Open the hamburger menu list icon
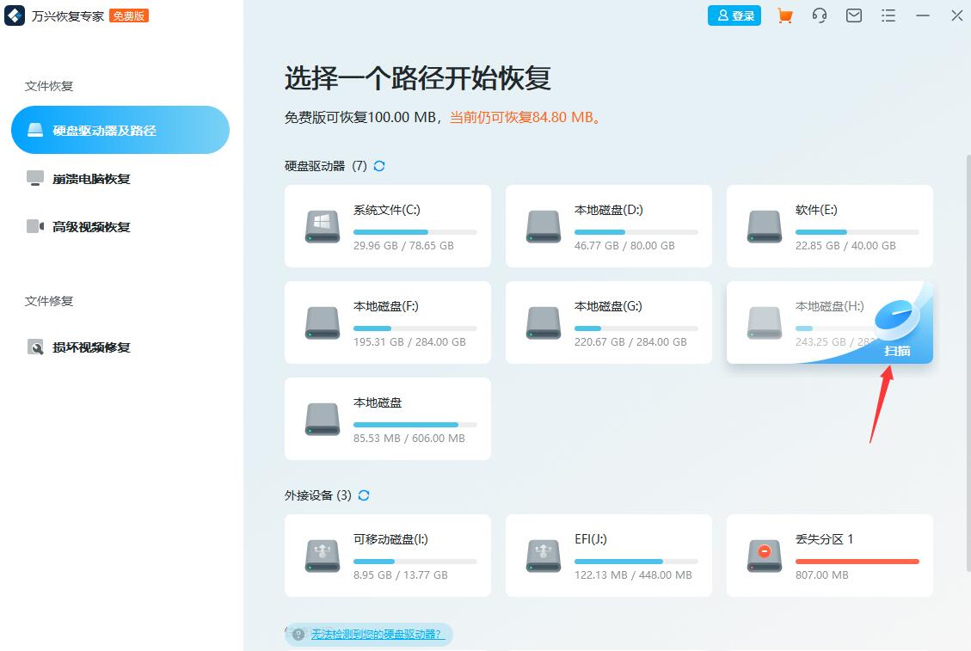The width and height of the screenshot is (971, 651). pyautogui.click(x=888, y=15)
